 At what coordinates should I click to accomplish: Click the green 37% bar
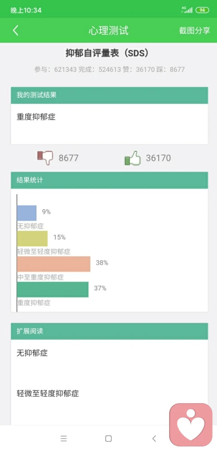pyautogui.click(x=53, y=289)
